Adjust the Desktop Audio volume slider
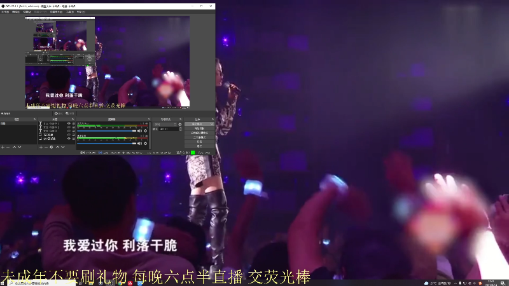This screenshot has width=509, height=286. (107, 144)
